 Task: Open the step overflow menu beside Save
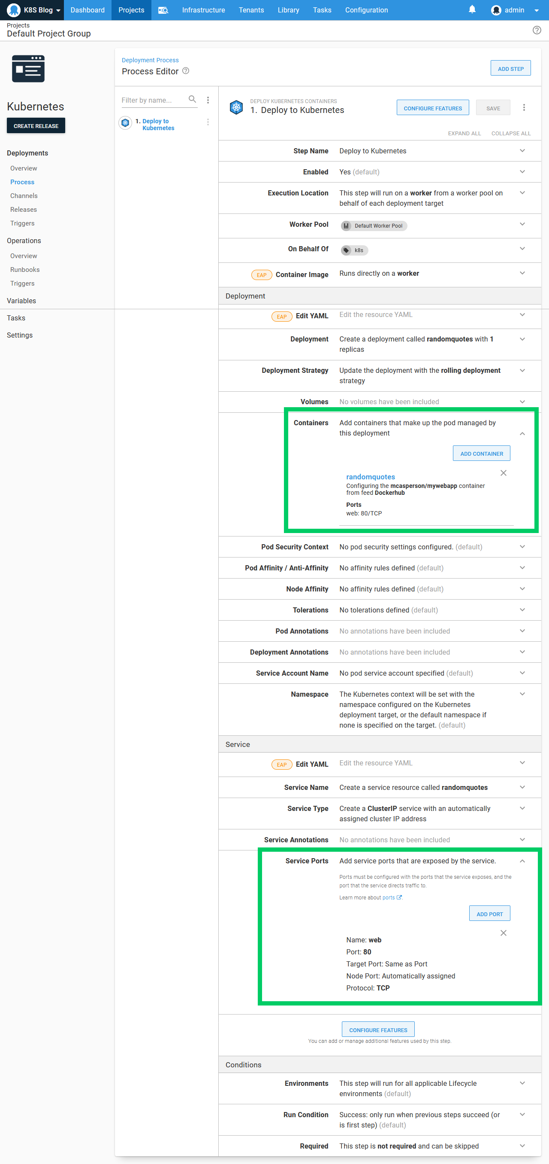click(x=524, y=107)
